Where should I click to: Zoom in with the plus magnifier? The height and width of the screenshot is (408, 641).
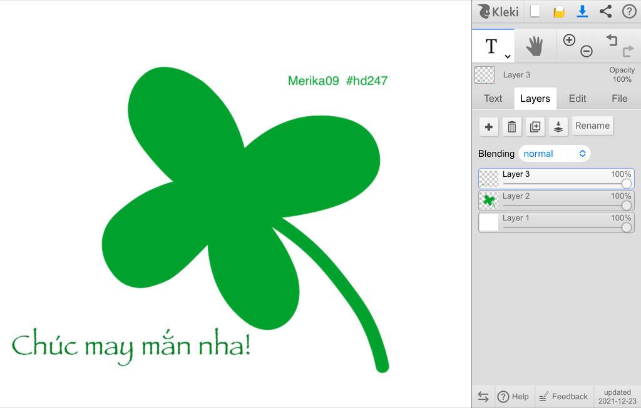(569, 40)
